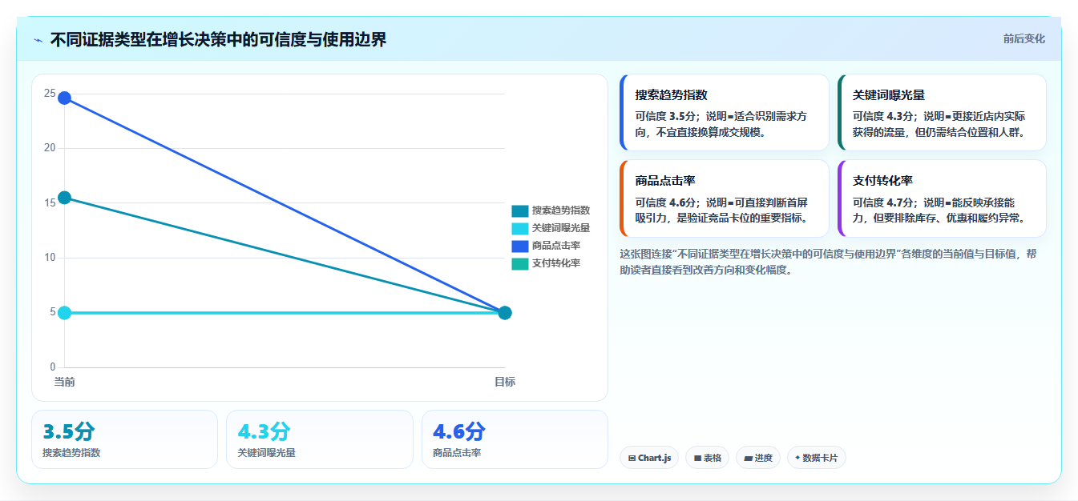Click the y-axis value 15

pyautogui.click(x=50, y=202)
